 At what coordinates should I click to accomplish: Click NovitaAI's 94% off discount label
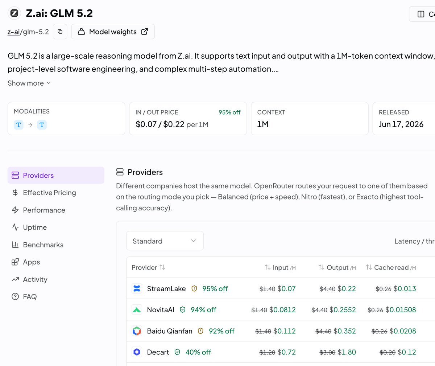pos(203,310)
